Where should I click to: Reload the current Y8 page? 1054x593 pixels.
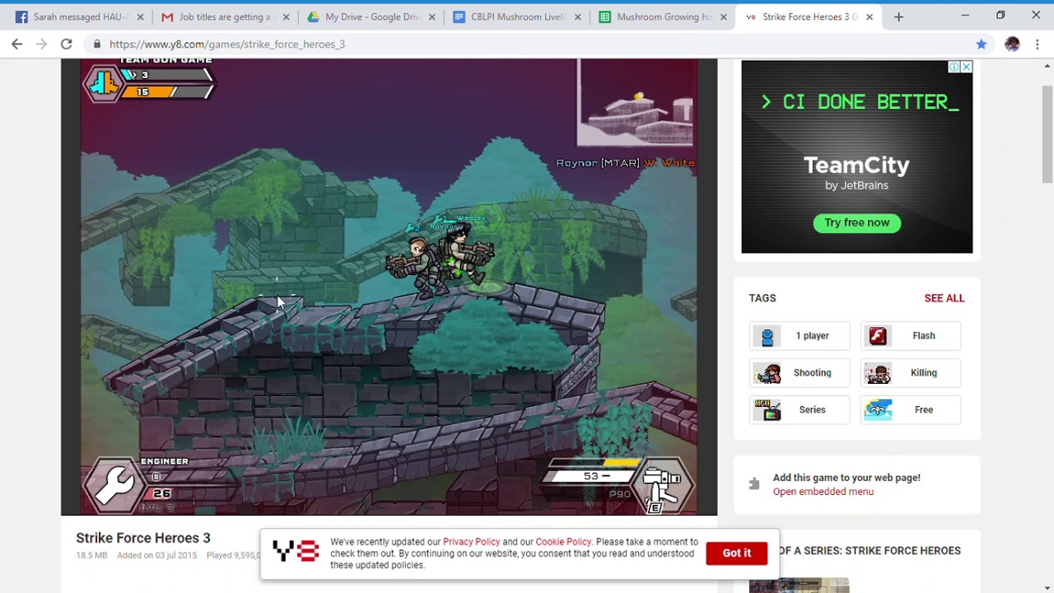pyautogui.click(x=67, y=44)
